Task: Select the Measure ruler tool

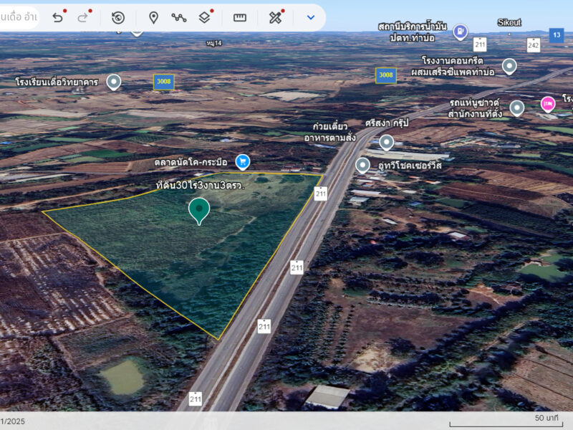Action: (240, 17)
